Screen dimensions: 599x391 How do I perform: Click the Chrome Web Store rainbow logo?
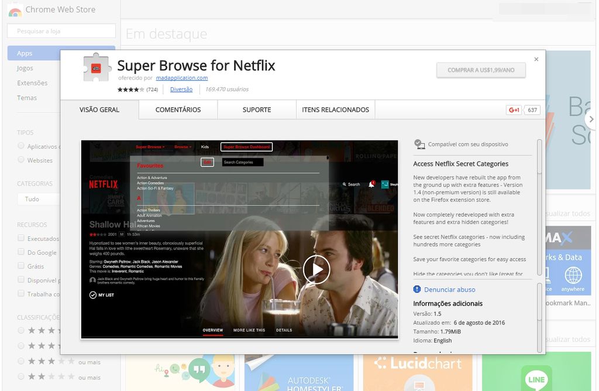[15, 11]
